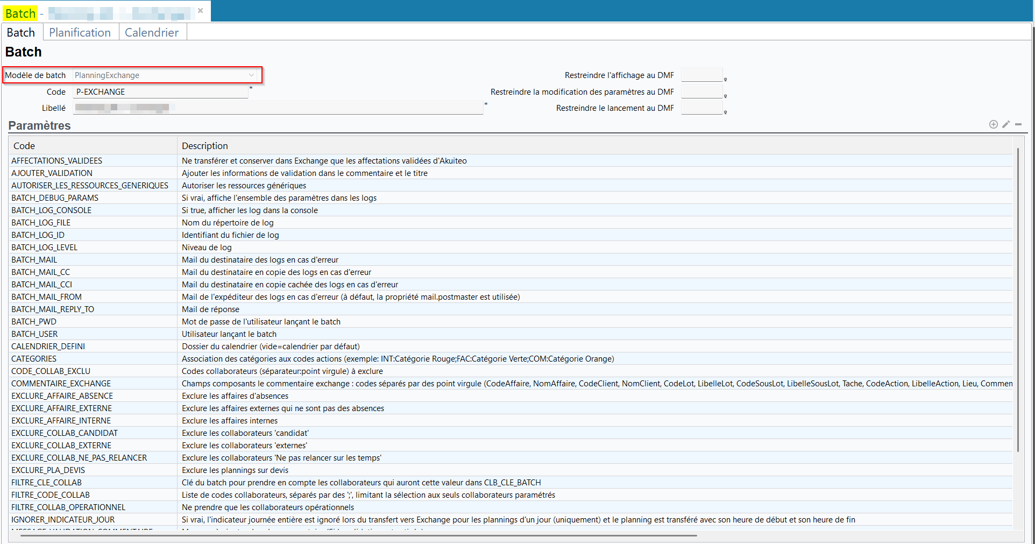Close the Batch window tab
Viewport: 1035px width, 544px height.
pyautogui.click(x=200, y=11)
